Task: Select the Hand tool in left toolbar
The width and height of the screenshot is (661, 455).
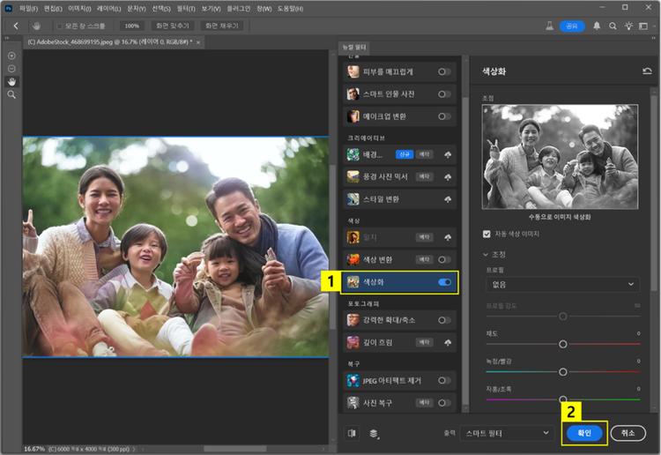Action: coord(12,81)
